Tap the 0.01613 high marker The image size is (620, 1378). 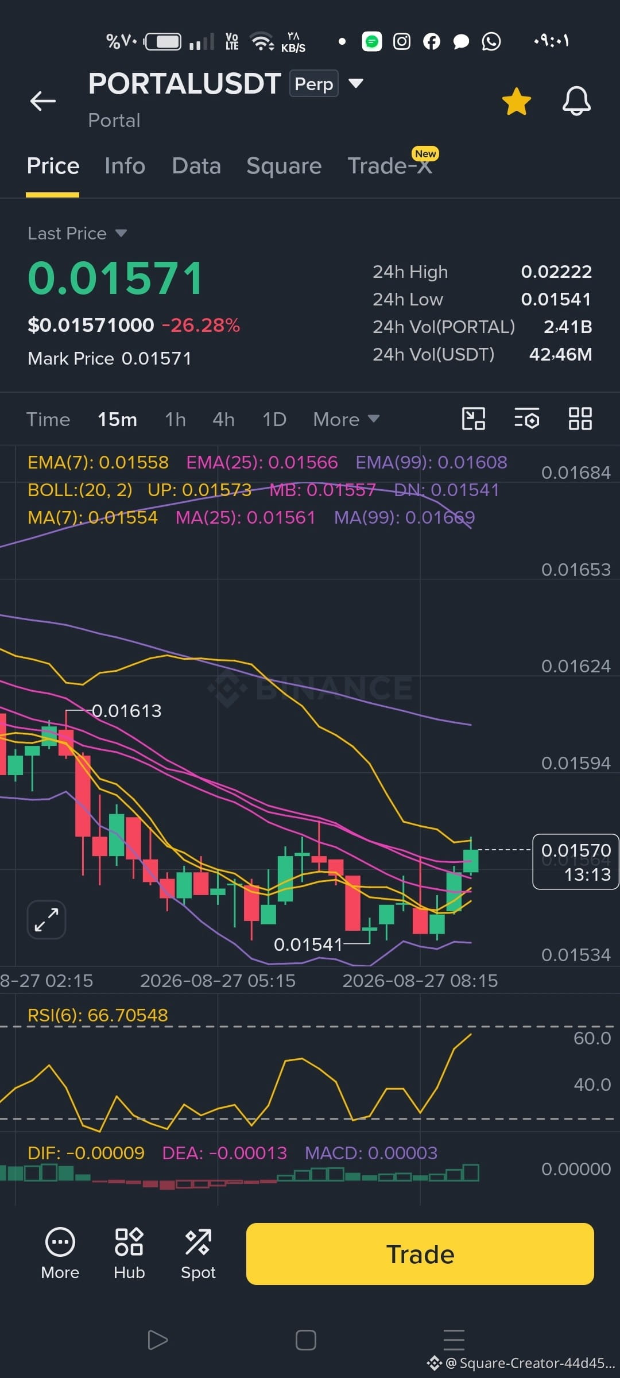[127, 711]
